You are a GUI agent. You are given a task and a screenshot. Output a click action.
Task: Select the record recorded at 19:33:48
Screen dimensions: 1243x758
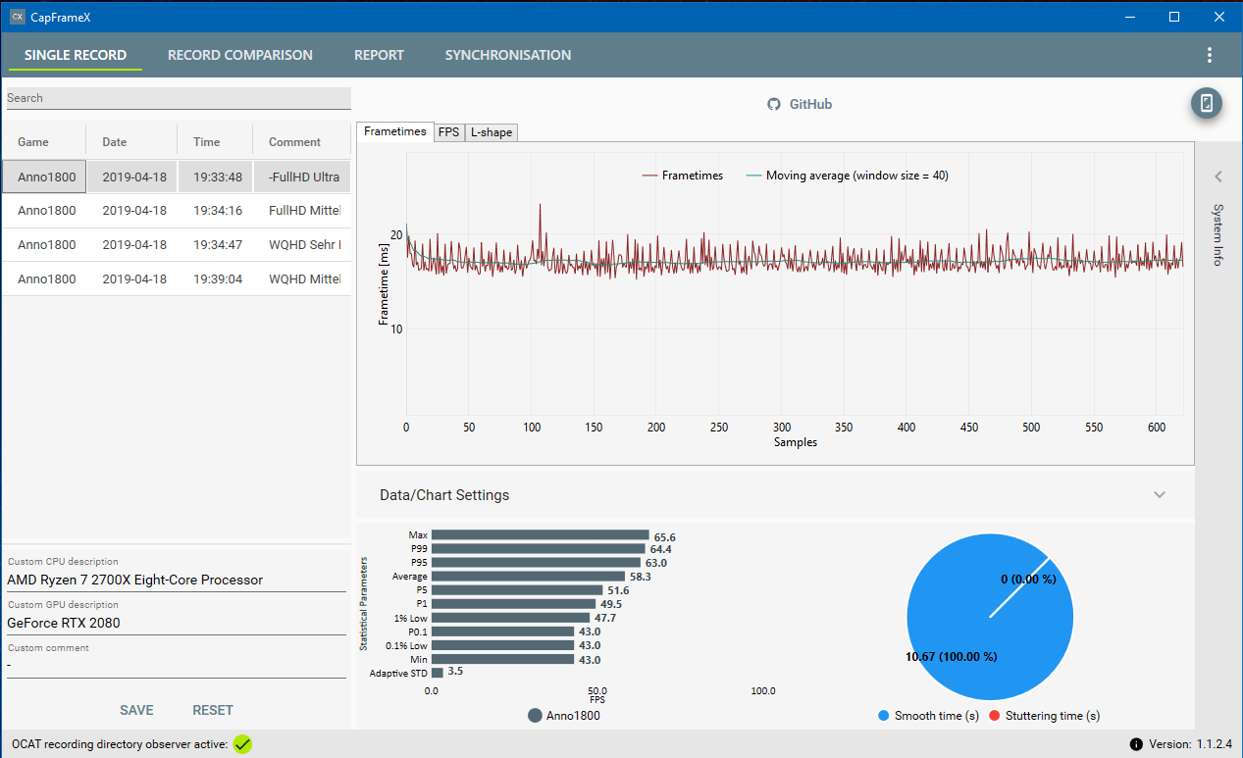[176, 177]
